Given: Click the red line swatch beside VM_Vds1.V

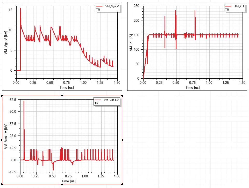Looking at the screenshot, I should pos(98,100).
